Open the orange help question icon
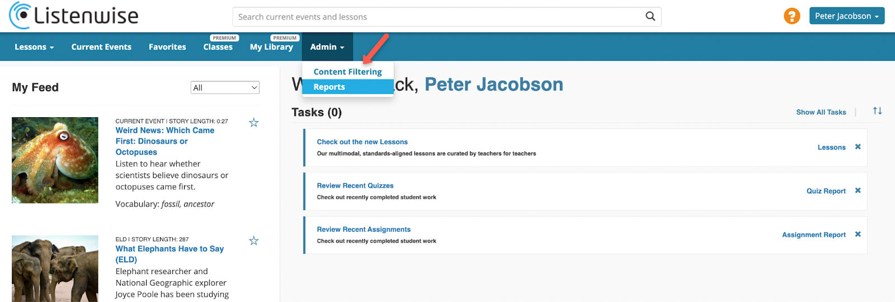 coord(792,16)
